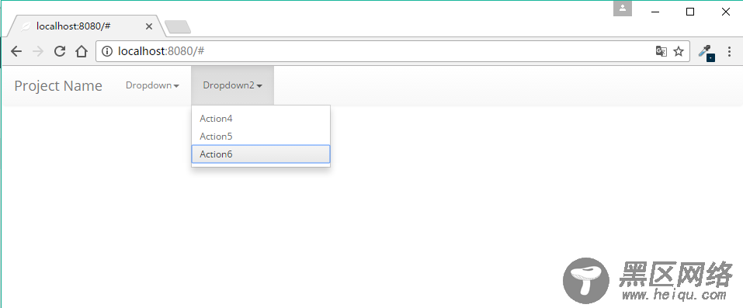Collapse the Dropdown2 navbar menu

point(233,85)
